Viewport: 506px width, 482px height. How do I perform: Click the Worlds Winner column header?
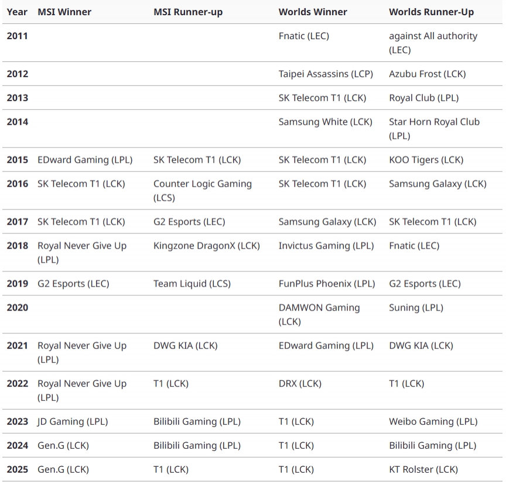[x=313, y=12]
